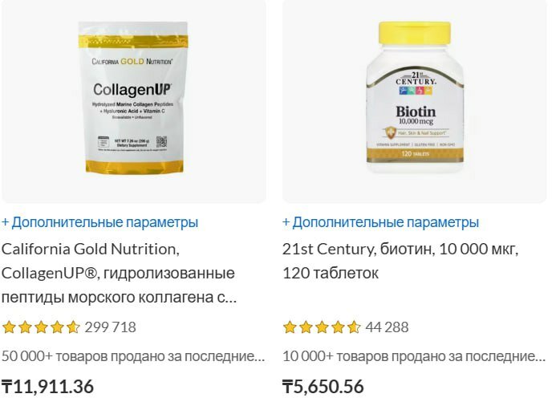Click plus icon beside CollagenUP parameters
556x402 pixels.
[x=6, y=222]
